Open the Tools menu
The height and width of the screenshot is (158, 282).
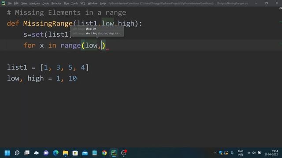click(x=74, y=4)
